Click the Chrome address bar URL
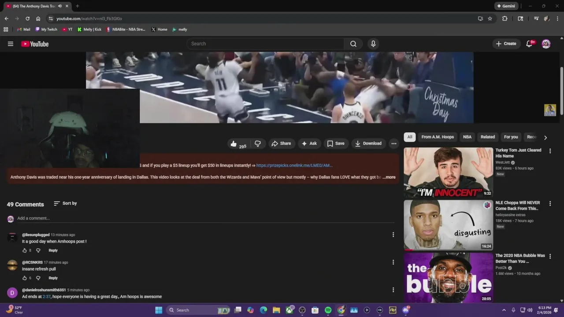 (x=89, y=18)
